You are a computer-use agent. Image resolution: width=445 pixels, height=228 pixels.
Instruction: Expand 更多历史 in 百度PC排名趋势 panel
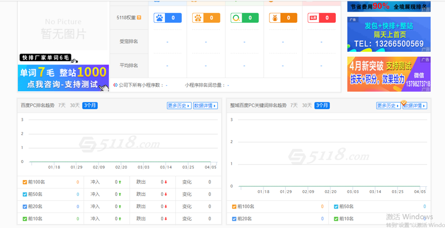point(179,106)
